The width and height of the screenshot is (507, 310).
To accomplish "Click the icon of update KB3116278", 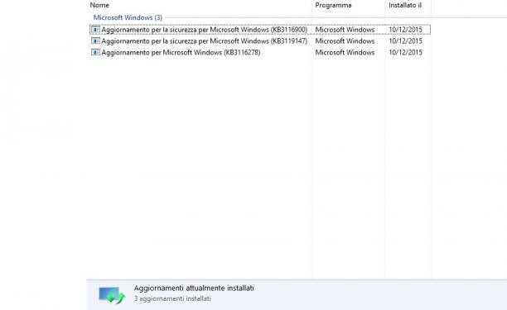I will [x=95, y=52].
